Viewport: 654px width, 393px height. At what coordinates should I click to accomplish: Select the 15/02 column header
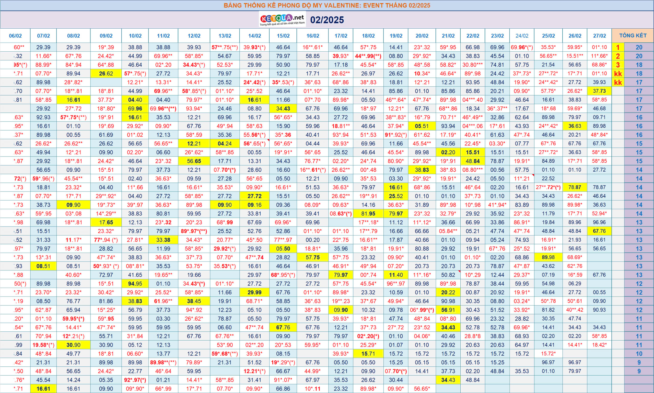[x=283, y=36]
